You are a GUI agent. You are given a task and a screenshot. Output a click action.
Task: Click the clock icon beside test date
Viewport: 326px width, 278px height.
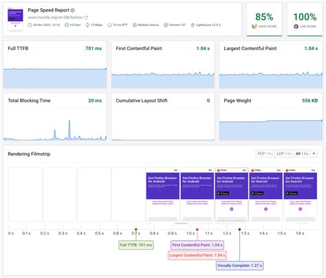30,25
